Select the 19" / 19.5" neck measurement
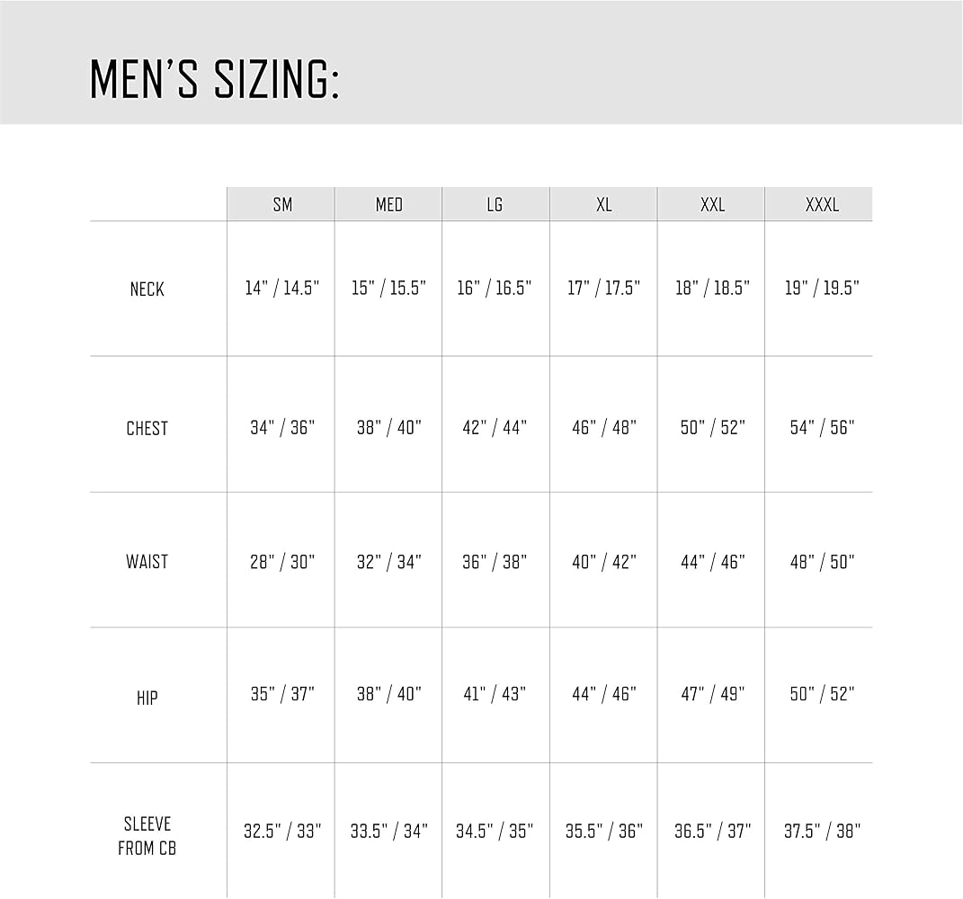The height and width of the screenshot is (899, 963). pos(822,289)
